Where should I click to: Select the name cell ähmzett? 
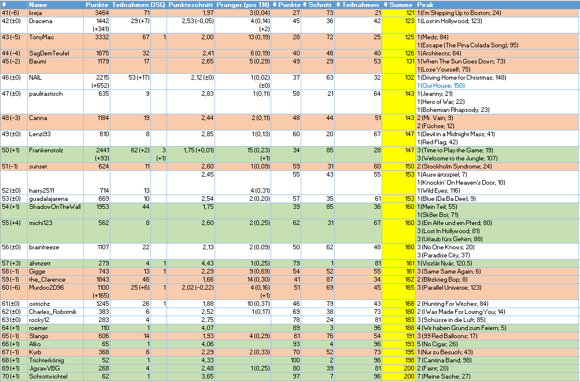pos(56,264)
